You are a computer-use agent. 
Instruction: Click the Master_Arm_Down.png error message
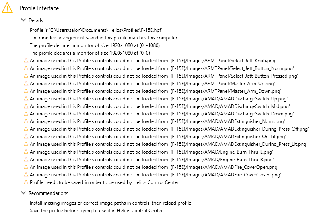(155, 91)
